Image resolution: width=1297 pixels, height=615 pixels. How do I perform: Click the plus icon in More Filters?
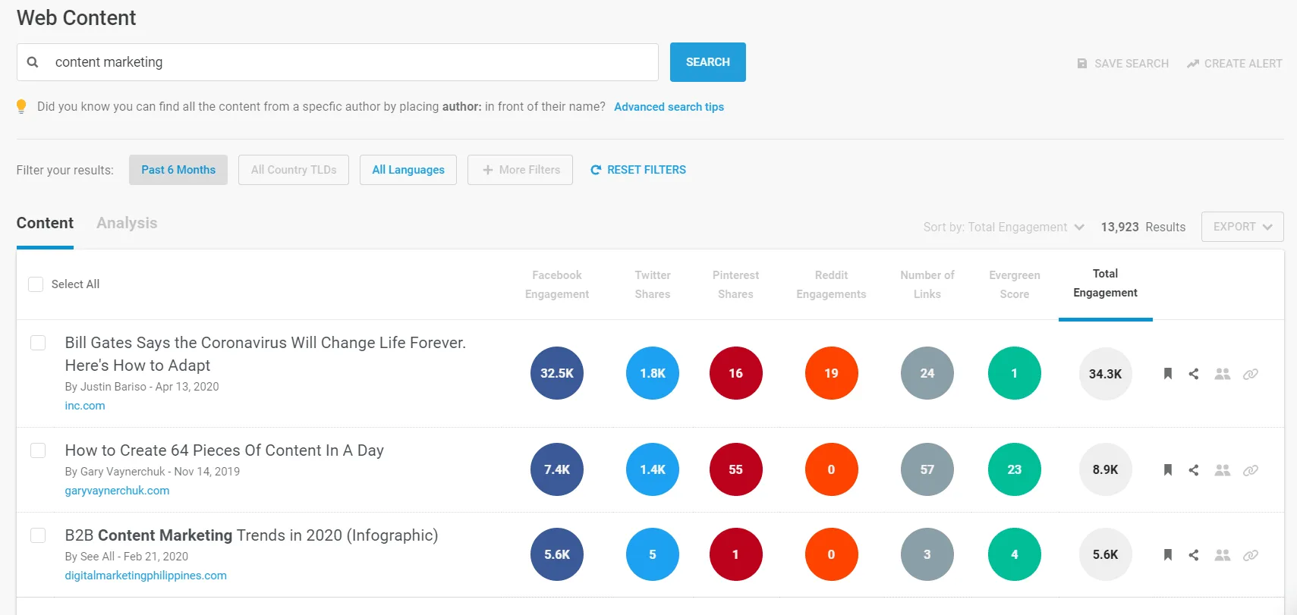[488, 170]
